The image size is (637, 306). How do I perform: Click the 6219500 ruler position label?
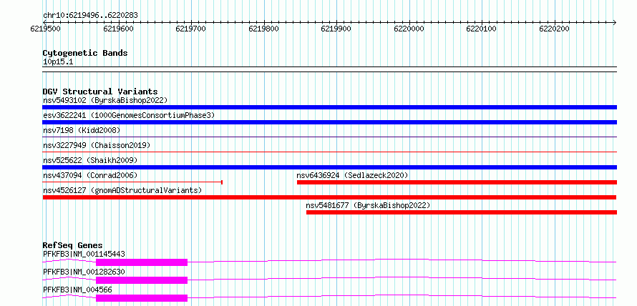(x=45, y=29)
